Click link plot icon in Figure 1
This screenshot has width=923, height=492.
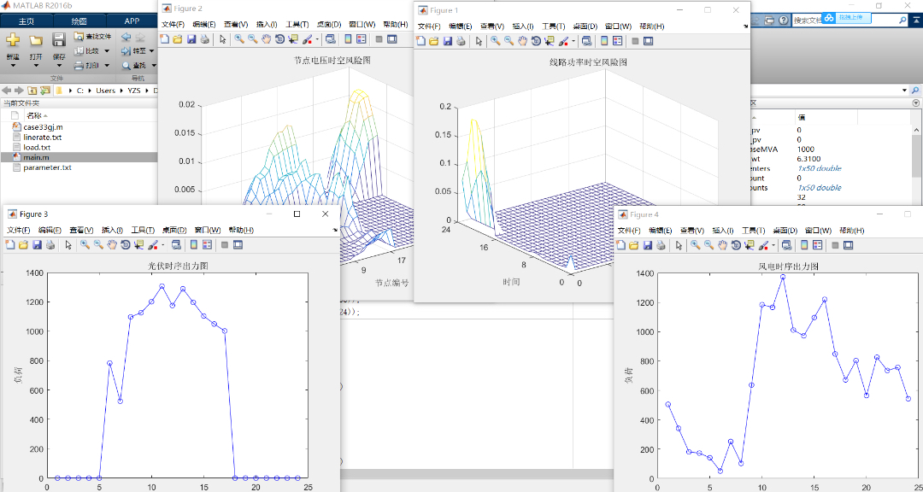tap(586, 41)
